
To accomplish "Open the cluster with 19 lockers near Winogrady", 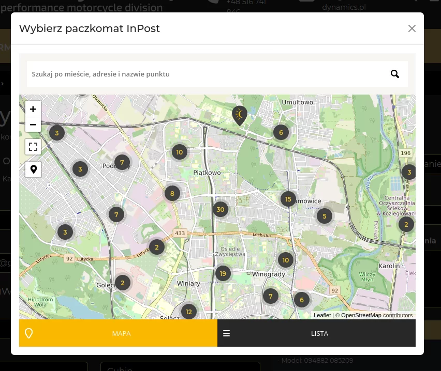I will (223, 273).
